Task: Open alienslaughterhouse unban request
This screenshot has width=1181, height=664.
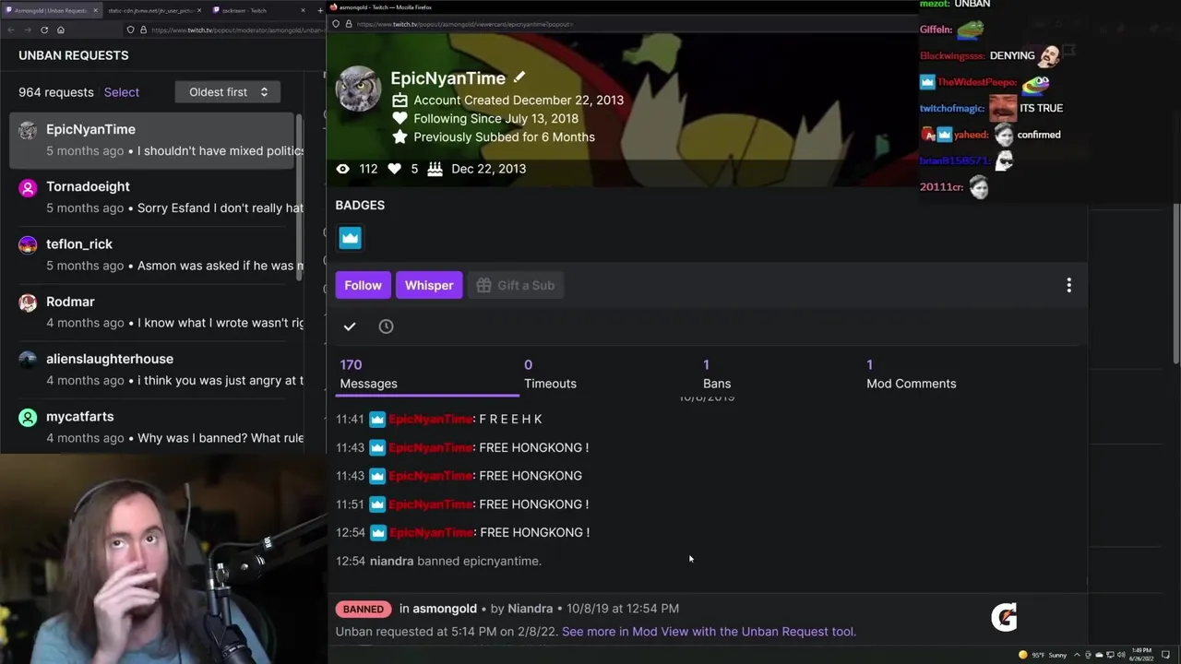Action: tap(152, 369)
